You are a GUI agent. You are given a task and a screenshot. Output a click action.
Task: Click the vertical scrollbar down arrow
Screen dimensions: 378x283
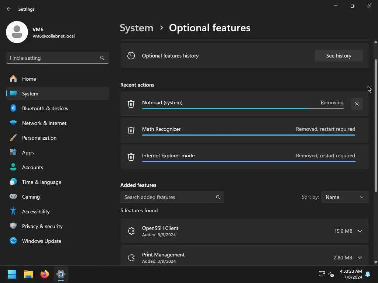pyautogui.click(x=376, y=262)
